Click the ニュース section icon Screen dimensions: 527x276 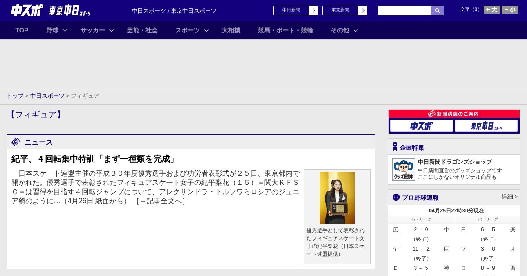click(16, 142)
